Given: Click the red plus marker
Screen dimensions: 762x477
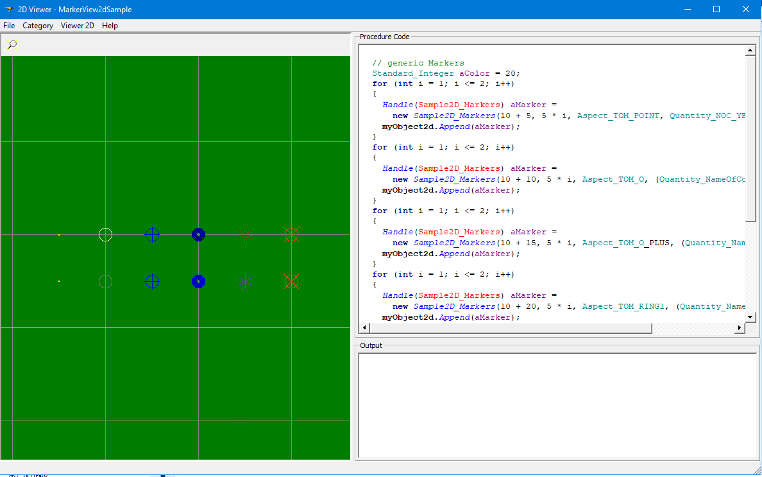Looking at the screenshot, I should (245, 235).
